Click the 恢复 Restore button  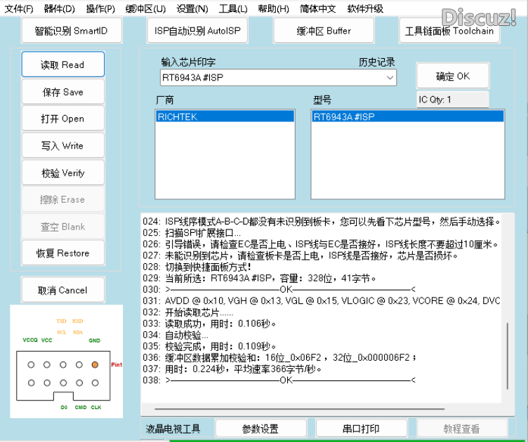tap(62, 253)
